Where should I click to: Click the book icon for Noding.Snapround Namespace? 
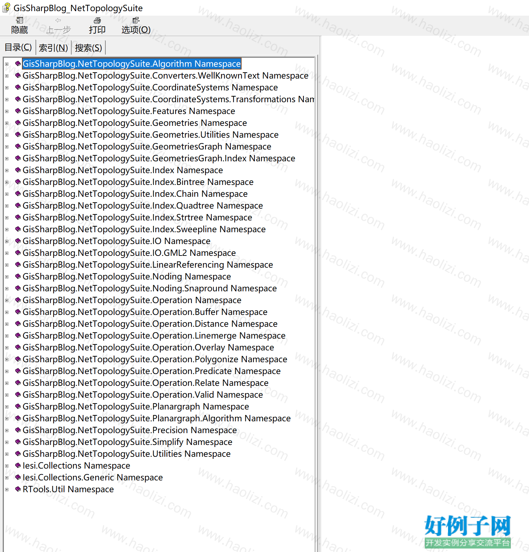(18, 288)
